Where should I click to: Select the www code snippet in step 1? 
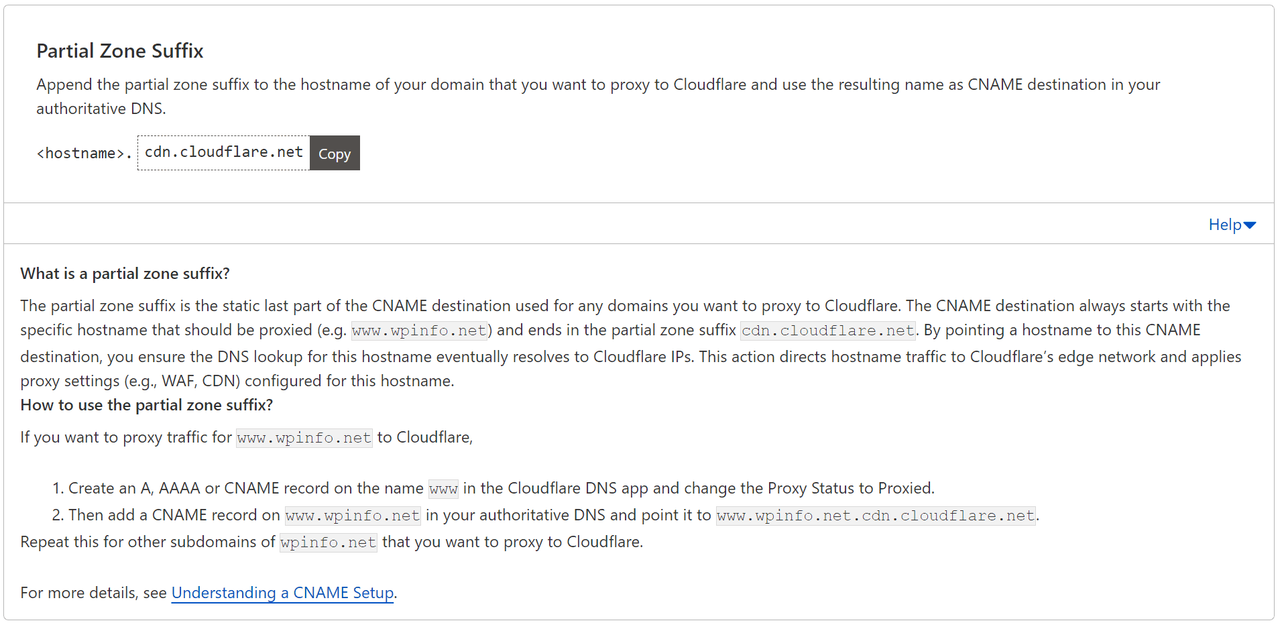tap(443, 489)
